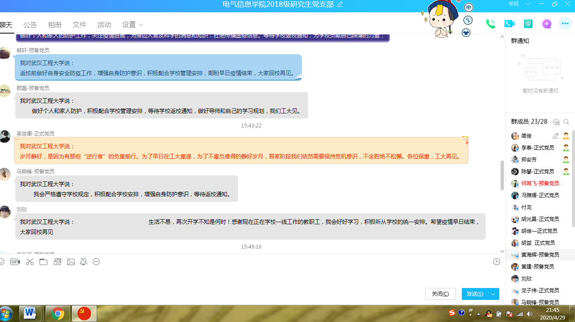Click the 发送(S) send button

click(475, 294)
